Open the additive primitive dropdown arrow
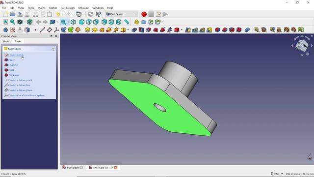This screenshot has width=314, height=177. click(128, 30)
